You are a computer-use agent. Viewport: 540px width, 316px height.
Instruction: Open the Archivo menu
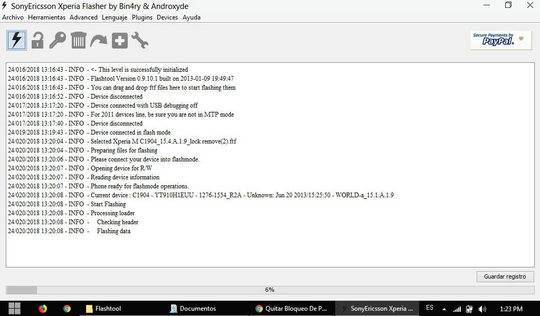[x=13, y=17]
